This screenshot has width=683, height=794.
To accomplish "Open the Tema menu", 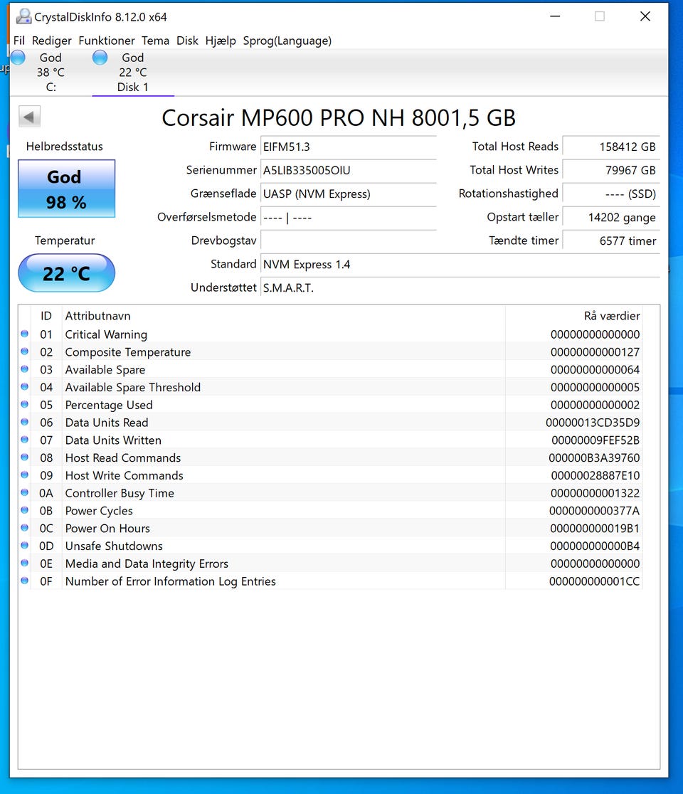I will point(155,41).
